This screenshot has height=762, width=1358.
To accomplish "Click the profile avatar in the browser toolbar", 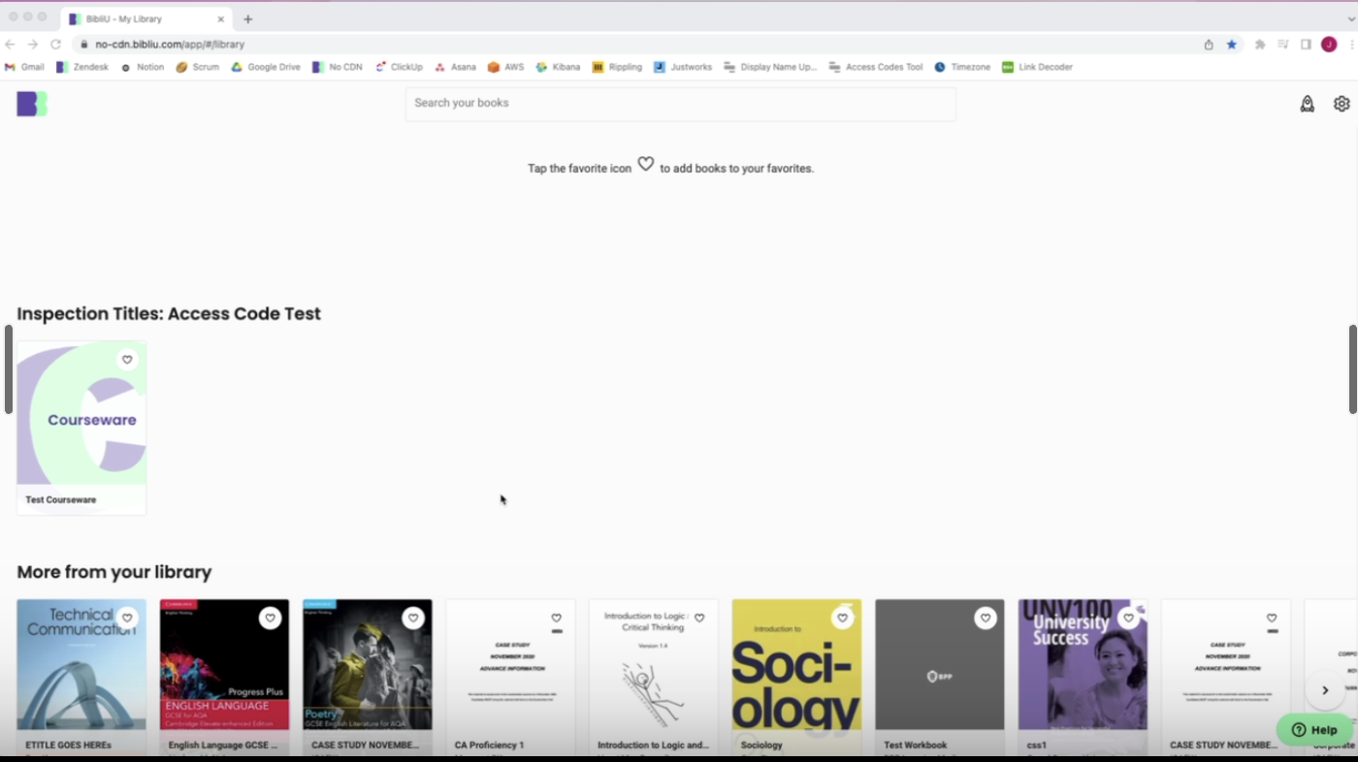I will pos(1328,44).
